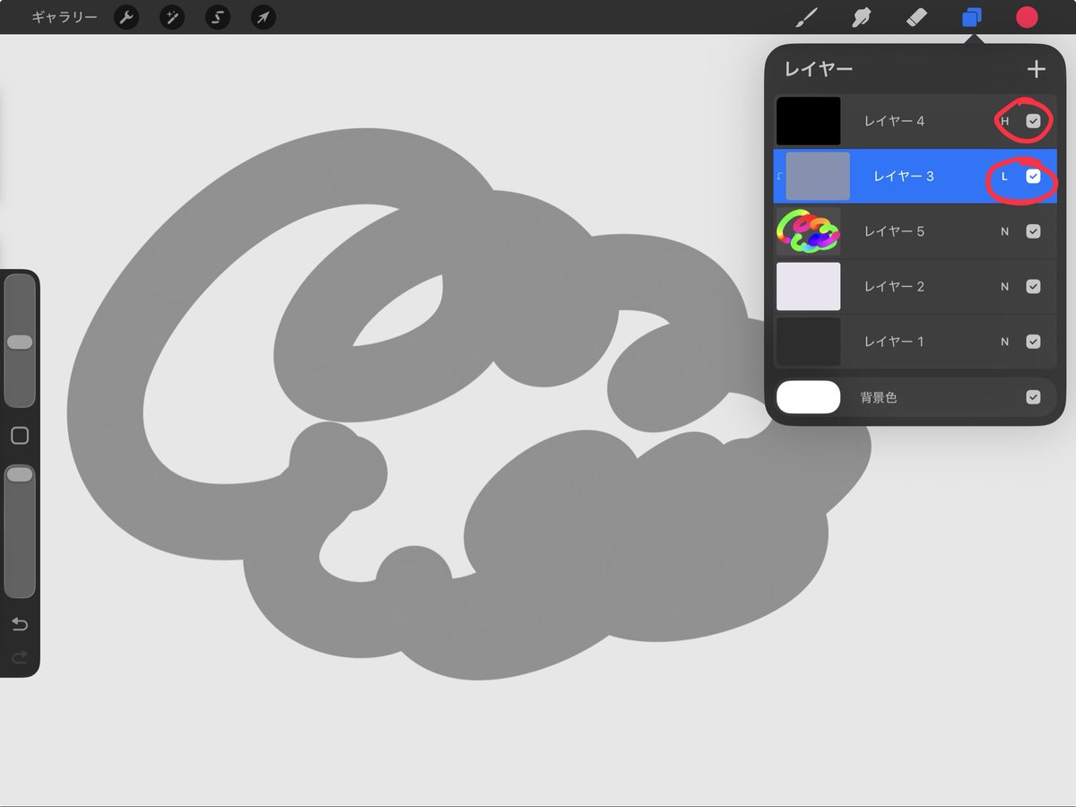This screenshot has height=807, width=1076.
Task: Select the レイヤー 5 name label
Action: coord(894,231)
